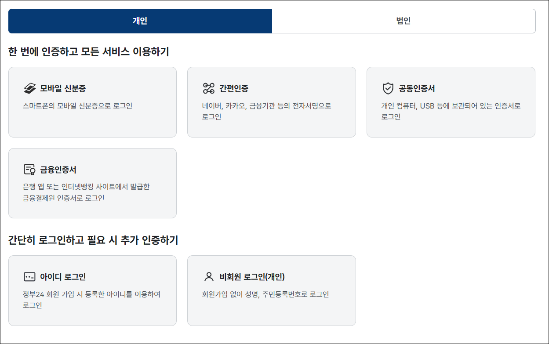This screenshot has height=344, width=549.
Task: Click the 모바일 신분증 layered card icon
Action: tap(29, 88)
